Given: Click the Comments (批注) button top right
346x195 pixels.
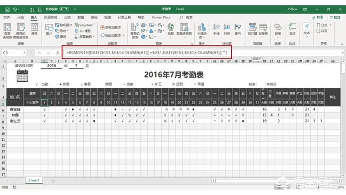Looking at the screenshot, I should pyautogui.click(x=335, y=17).
